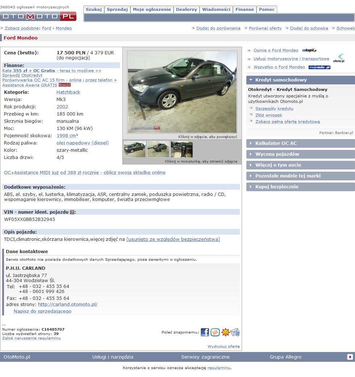Expand the Kupuj bezpiecznie panel
The width and height of the screenshot is (355, 377).
pyautogui.click(x=301, y=187)
